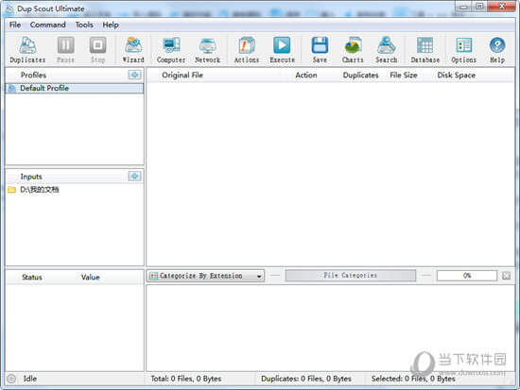
Task: Sort by Action column header
Action: pyautogui.click(x=306, y=76)
